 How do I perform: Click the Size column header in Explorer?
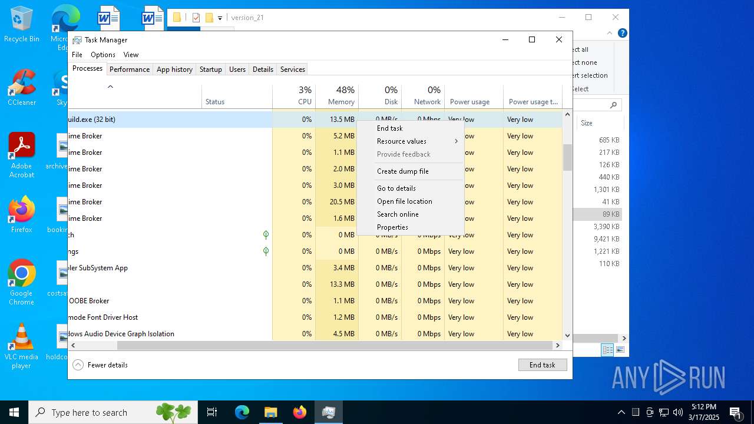pos(599,123)
